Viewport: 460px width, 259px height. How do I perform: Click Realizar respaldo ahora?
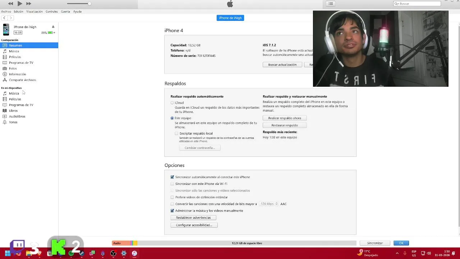[x=285, y=118]
